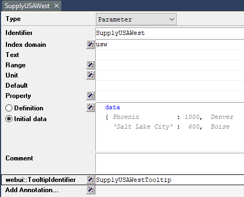The height and width of the screenshot is (197, 244).
Task: Click Boise in the initial data
Action: 220,126
